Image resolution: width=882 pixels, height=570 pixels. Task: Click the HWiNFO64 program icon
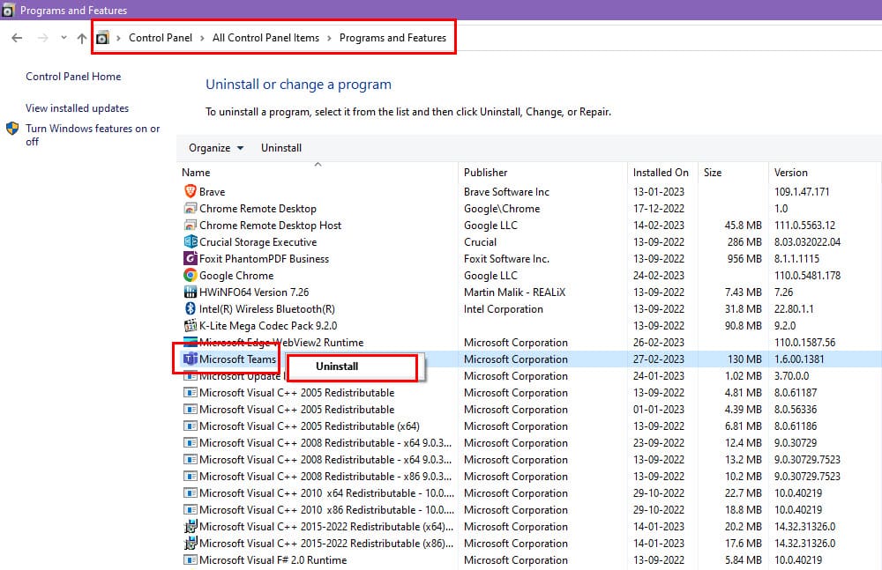[x=190, y=292]
